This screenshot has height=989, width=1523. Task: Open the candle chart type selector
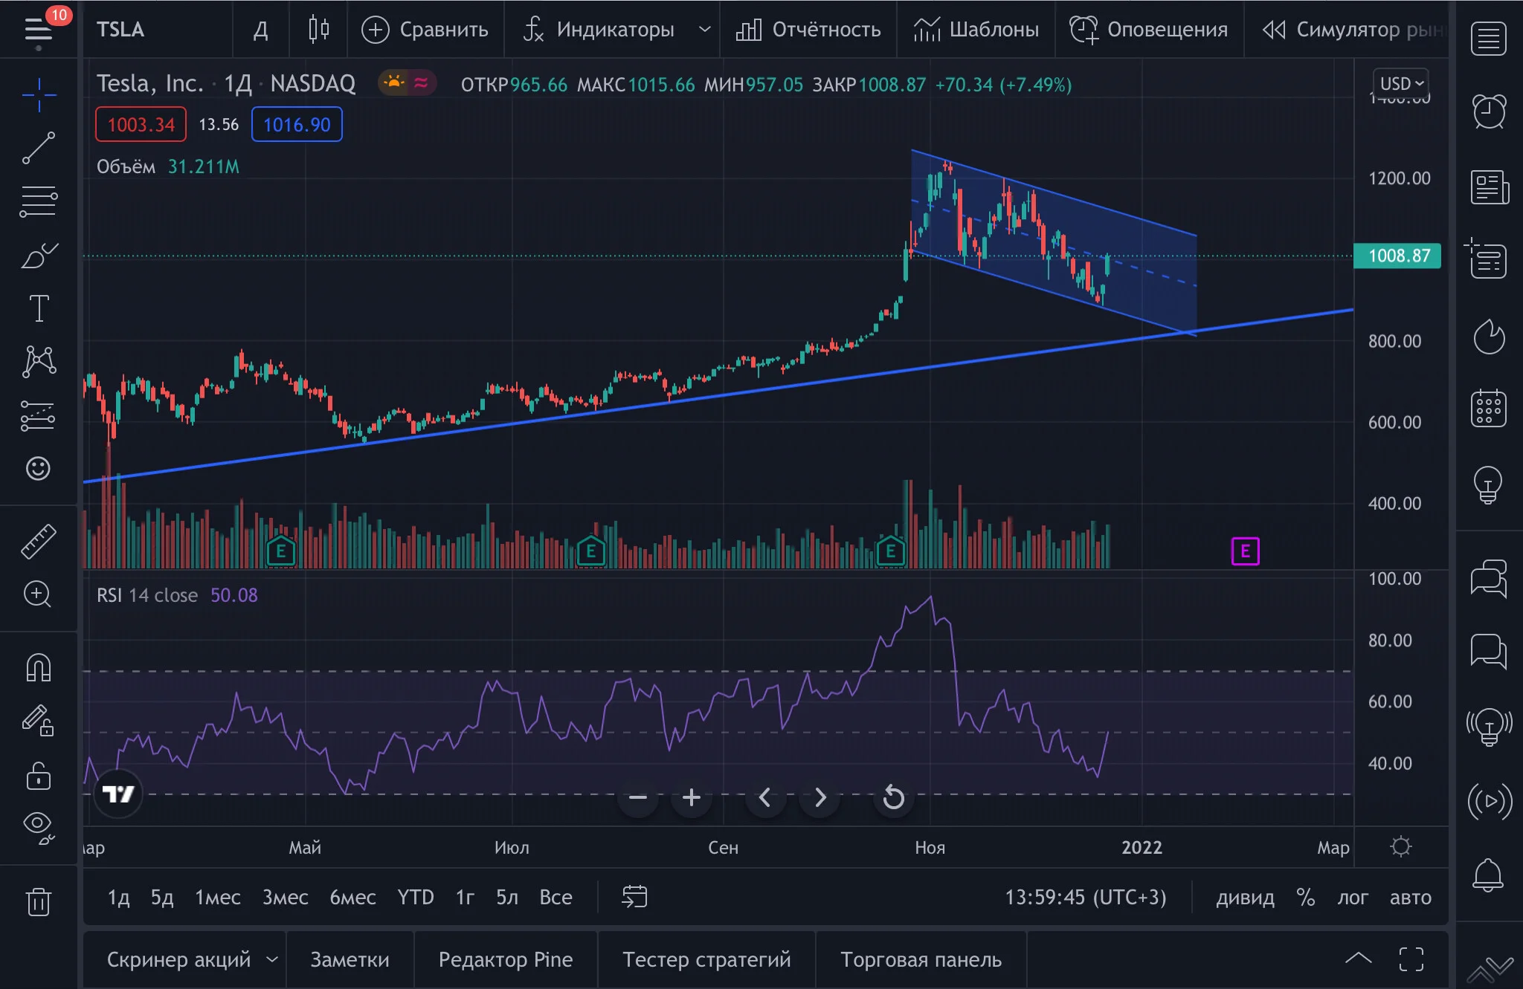[319, 29]
